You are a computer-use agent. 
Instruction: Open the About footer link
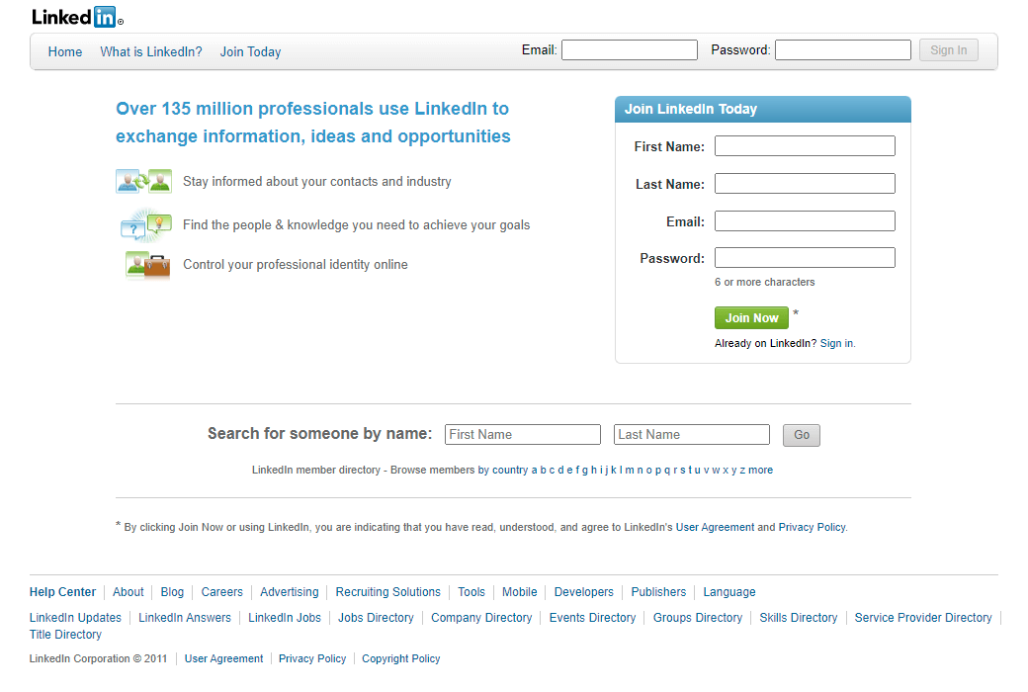(128, 591)
